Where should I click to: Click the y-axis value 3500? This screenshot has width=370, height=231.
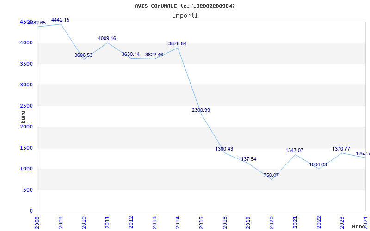26,64
